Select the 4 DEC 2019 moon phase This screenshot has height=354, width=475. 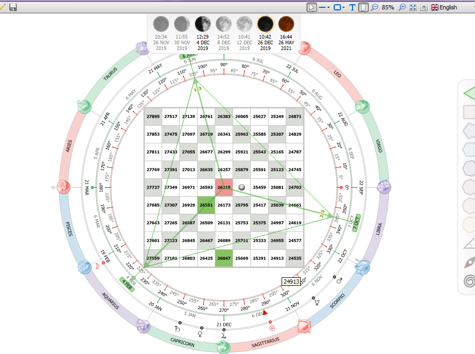pos(203,33)
